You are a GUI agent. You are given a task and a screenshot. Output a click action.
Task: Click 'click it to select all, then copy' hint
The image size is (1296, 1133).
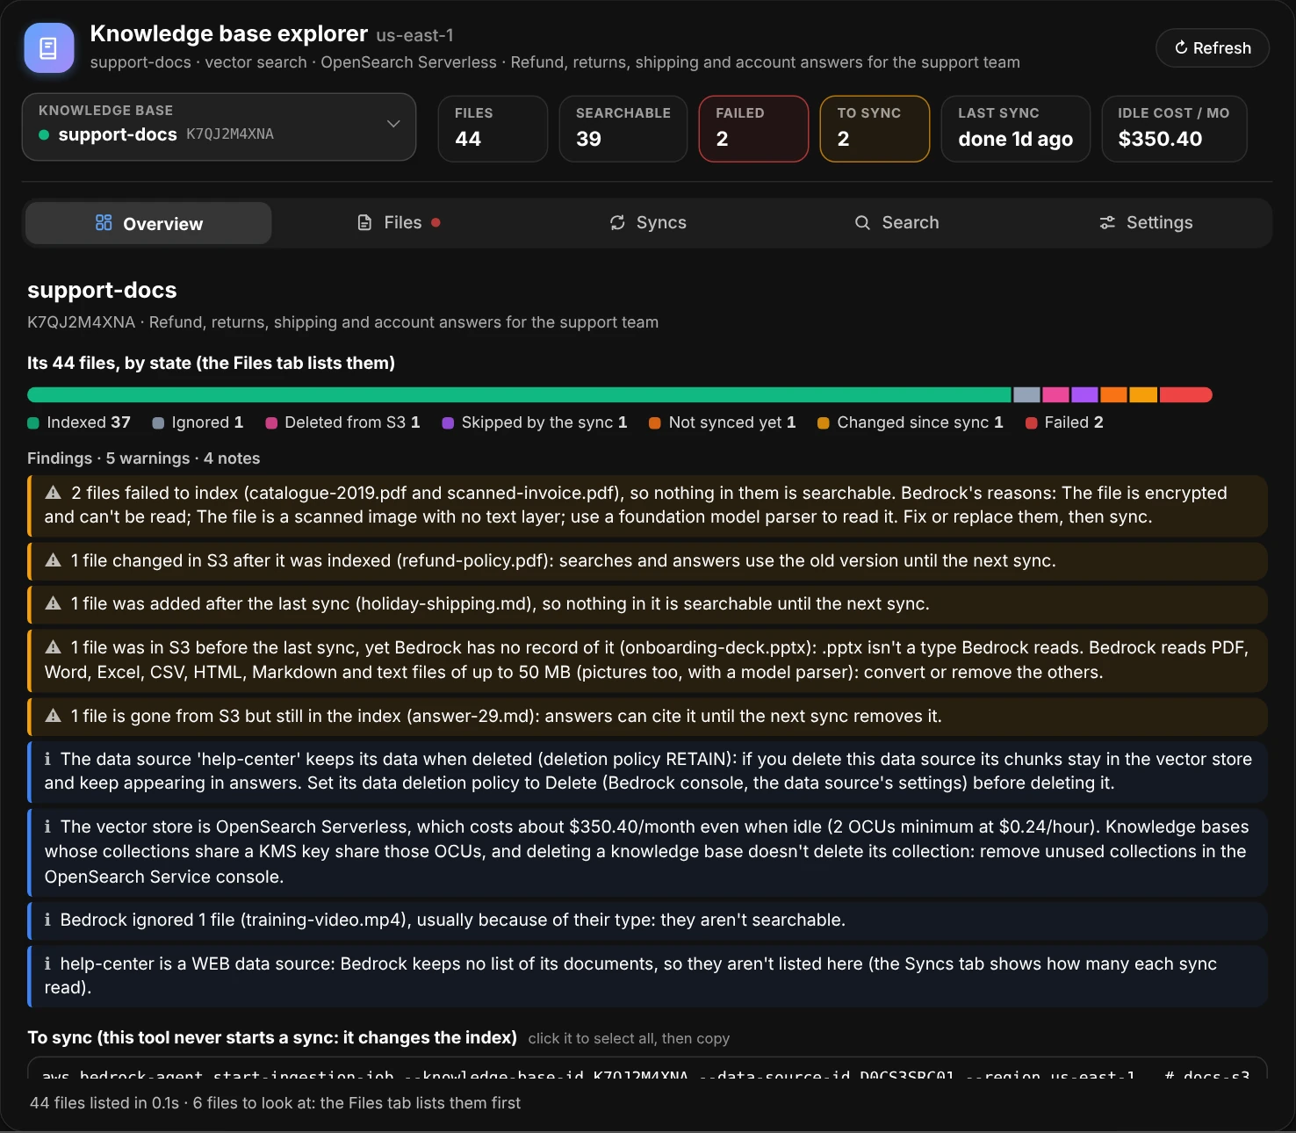(629, 1039)
